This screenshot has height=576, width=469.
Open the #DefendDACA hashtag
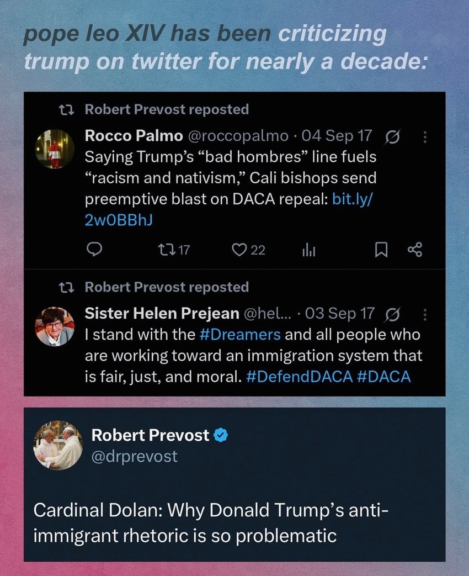(x=297, y=377)
